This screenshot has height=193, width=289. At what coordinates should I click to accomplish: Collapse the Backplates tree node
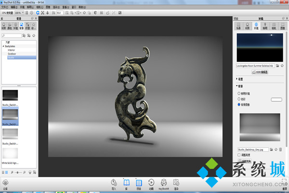3,46
